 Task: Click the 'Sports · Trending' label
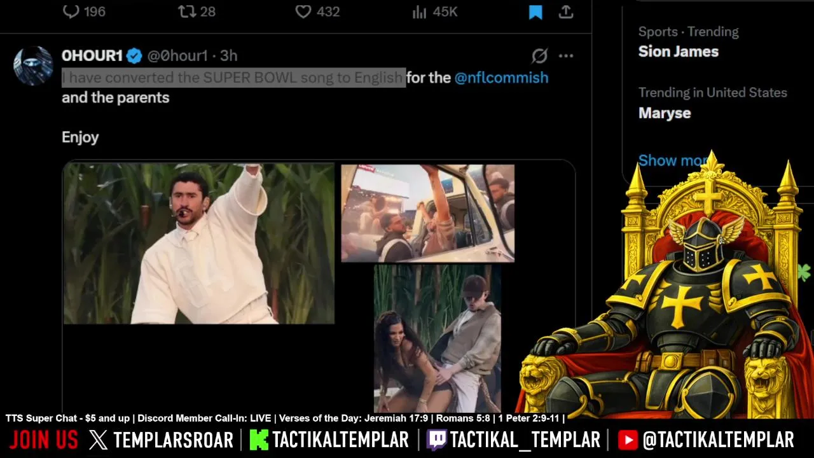pyautogui.click(x=689, y=32)
